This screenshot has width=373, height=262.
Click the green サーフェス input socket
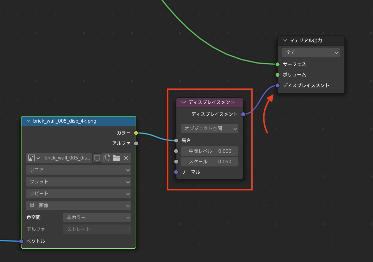point(278,64)
